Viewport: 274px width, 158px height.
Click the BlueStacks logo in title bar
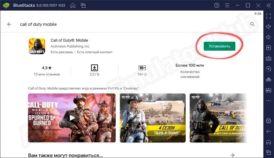6,5
